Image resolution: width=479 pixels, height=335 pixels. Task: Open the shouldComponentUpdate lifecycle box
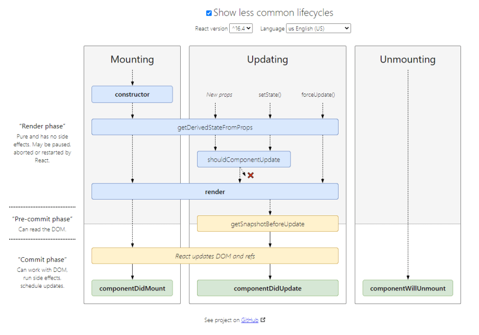(x=243, y=159)
